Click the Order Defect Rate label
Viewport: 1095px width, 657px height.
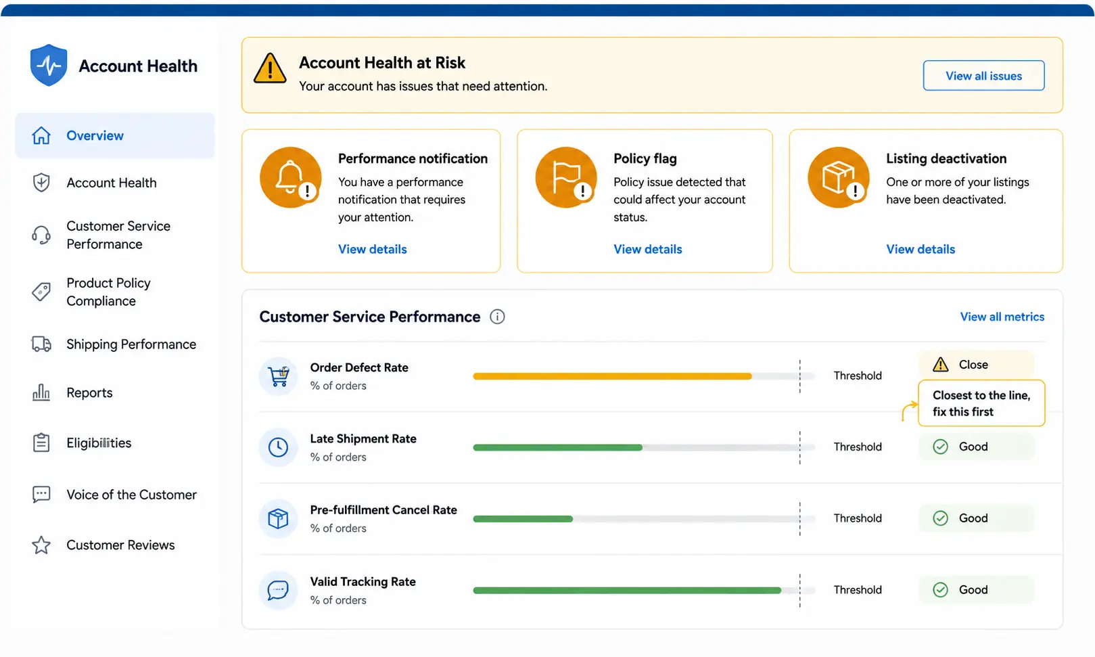tap(359, 367)
